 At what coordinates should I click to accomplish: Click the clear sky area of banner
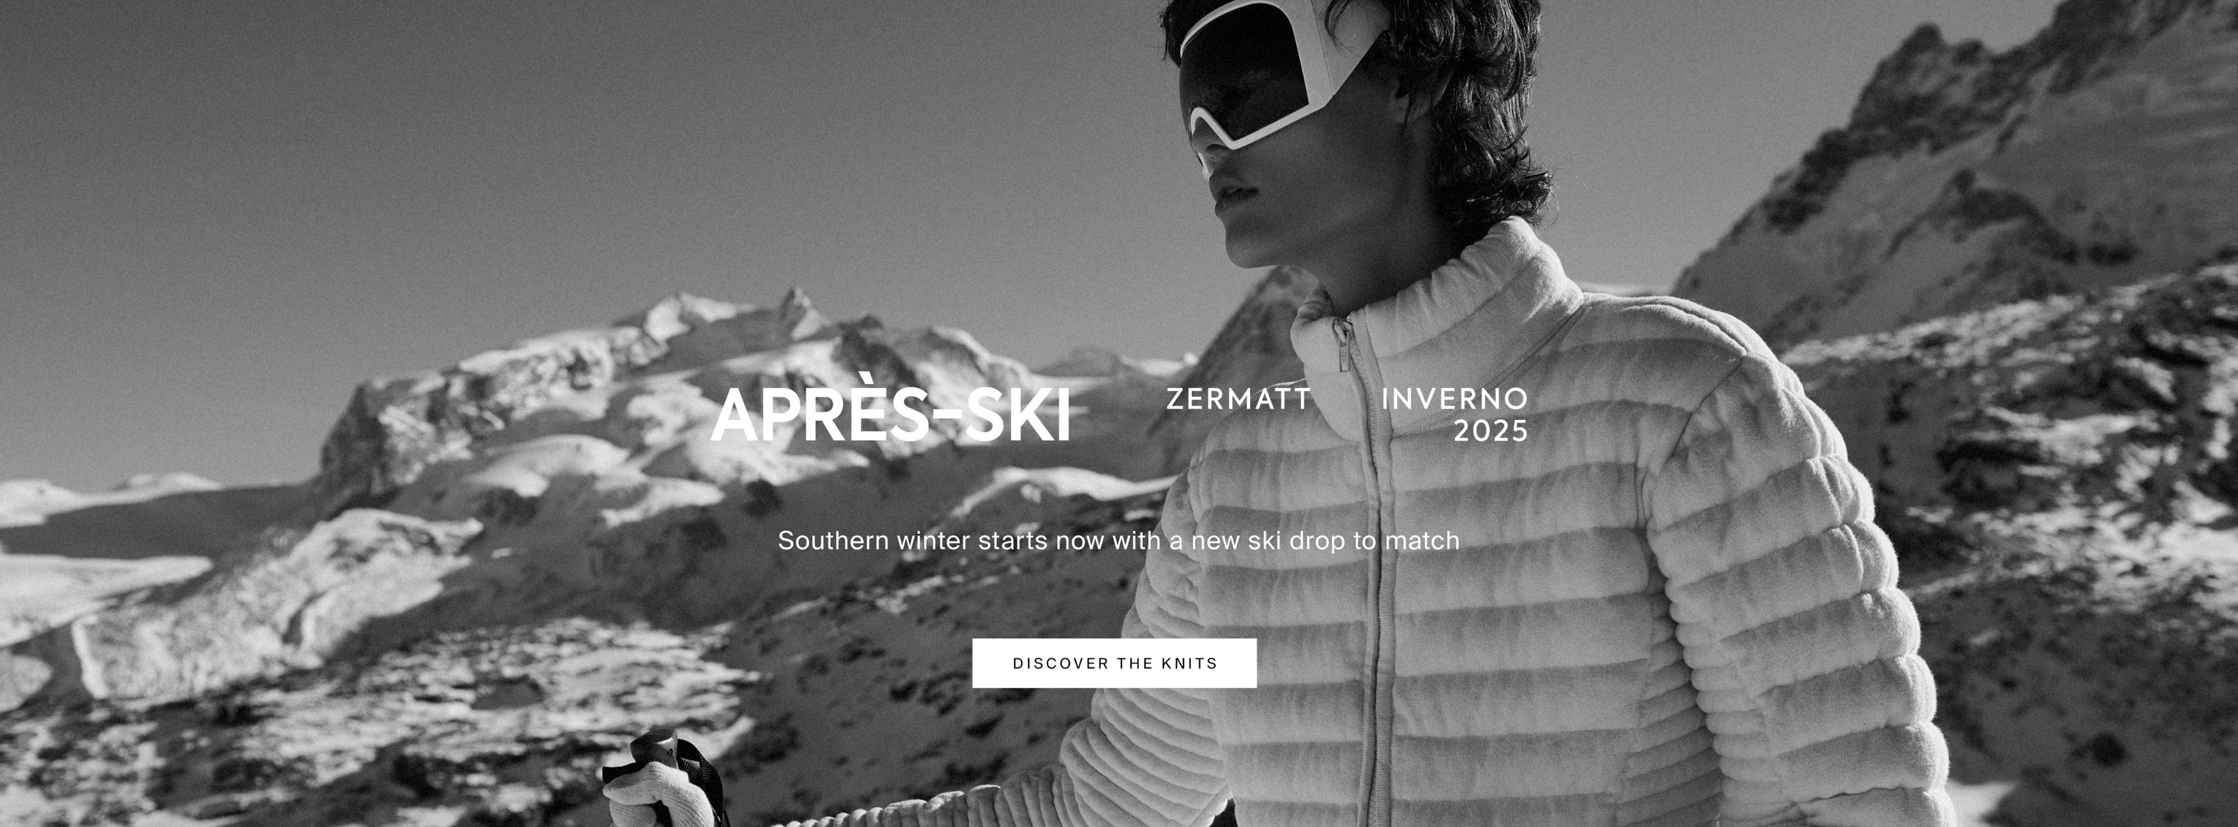tap(521, 156)
